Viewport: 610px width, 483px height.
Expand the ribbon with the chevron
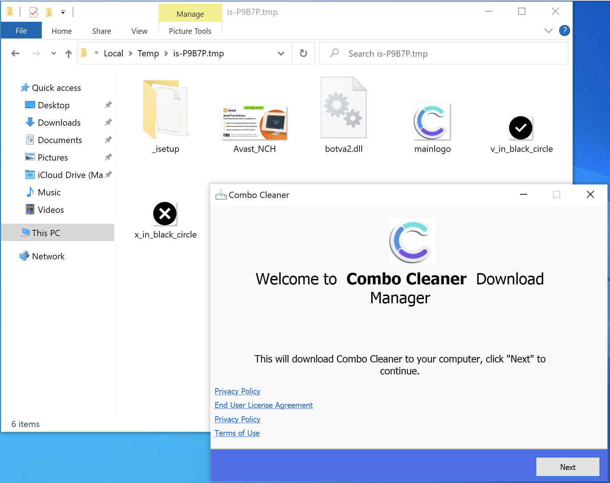pyautogui.click(x=548, y=31)
